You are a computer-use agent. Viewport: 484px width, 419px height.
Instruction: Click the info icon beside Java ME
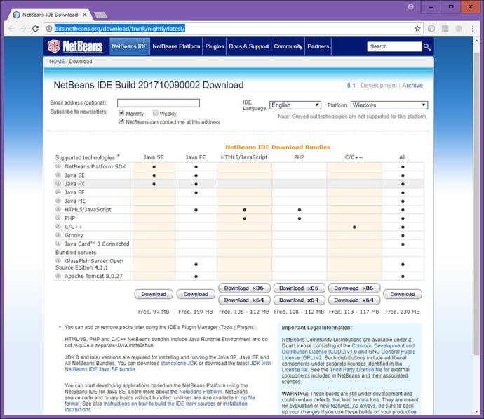click(x=58, y=201)
